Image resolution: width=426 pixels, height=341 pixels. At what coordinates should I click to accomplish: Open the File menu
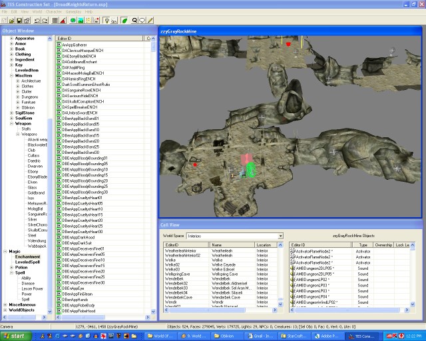click(5, 12)
